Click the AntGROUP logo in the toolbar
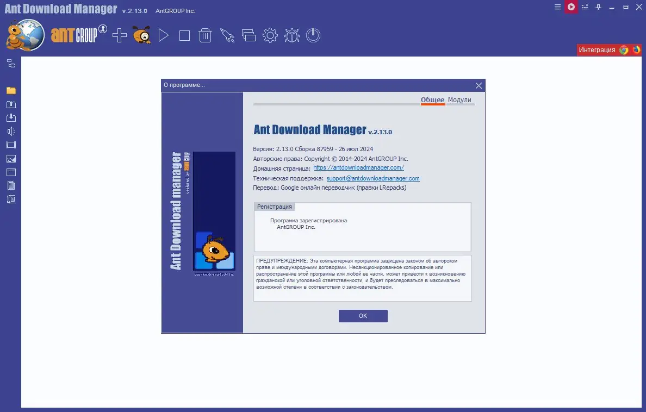Image resolution: width=646 pixels, height=412 pixels. 78,35
